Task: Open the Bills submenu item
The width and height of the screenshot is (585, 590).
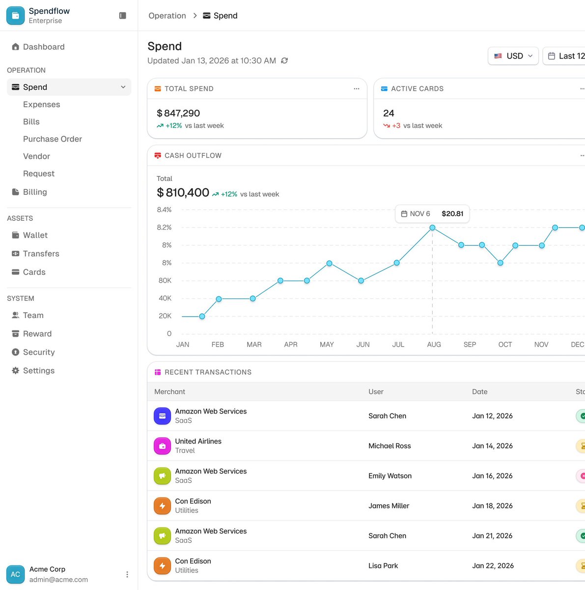Action: click(x=31, y=121)
